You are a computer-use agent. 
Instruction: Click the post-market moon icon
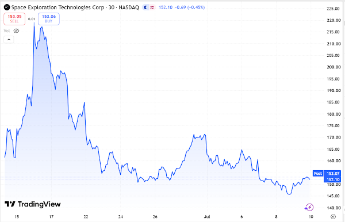[145, 7]
